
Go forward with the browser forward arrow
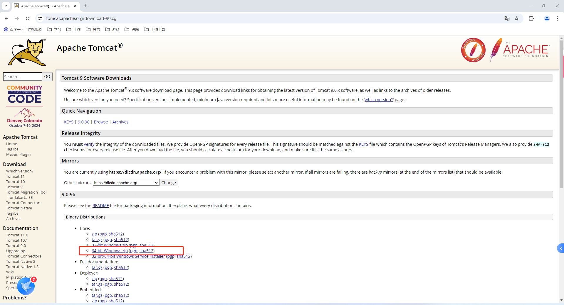(x=17, y=18)
